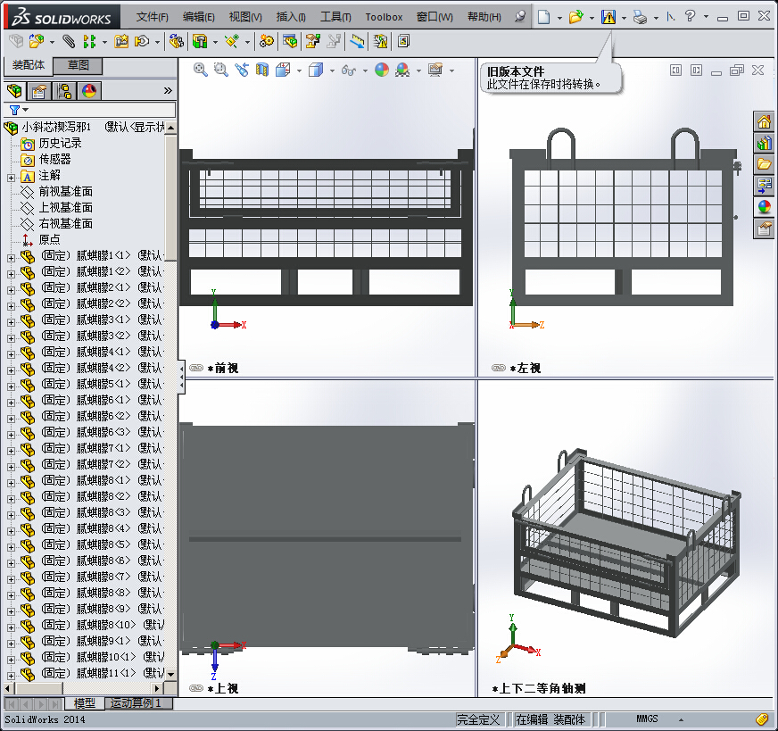Open the File Explorer task pane icon

pyautogui.click(x=764, y=164)
